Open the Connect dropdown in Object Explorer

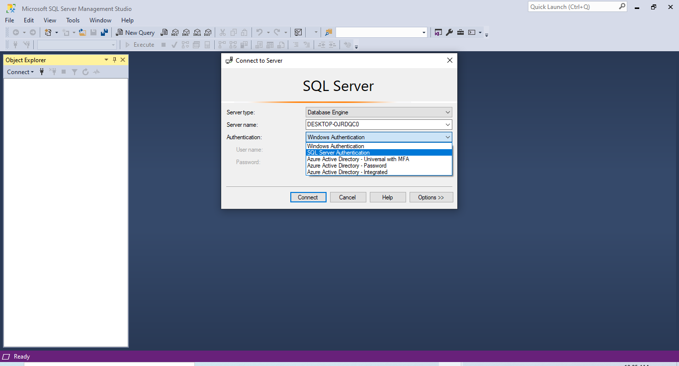tap(20, 72)
